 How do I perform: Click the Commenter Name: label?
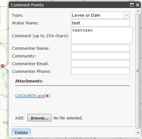pos(31,48)
